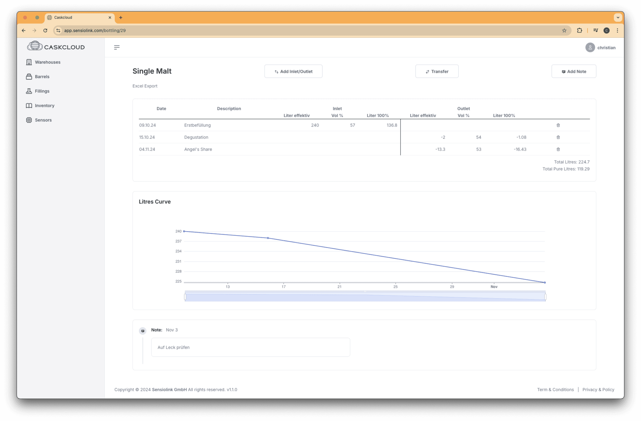Click the Add Note button
Image resolution: width=641 pixels, height=421 pixels.
573,71
